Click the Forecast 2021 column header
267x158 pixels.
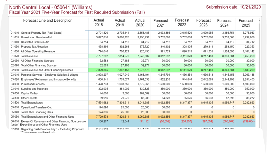161,23
